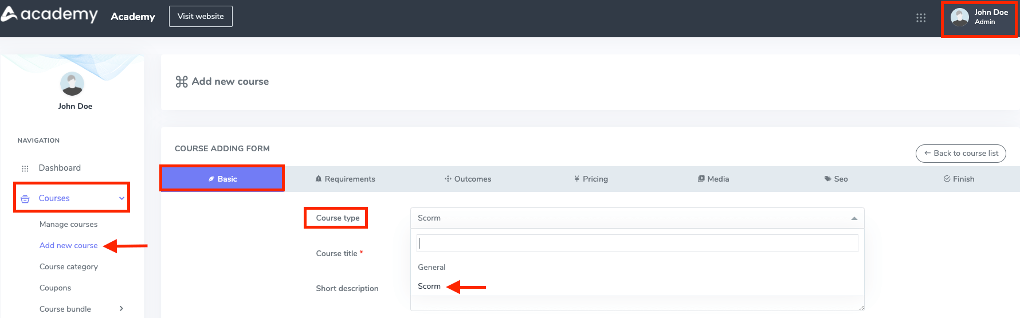Focus the course type search field
Viewport: 1020px width, 318px height.
click(x=637, y=243)
